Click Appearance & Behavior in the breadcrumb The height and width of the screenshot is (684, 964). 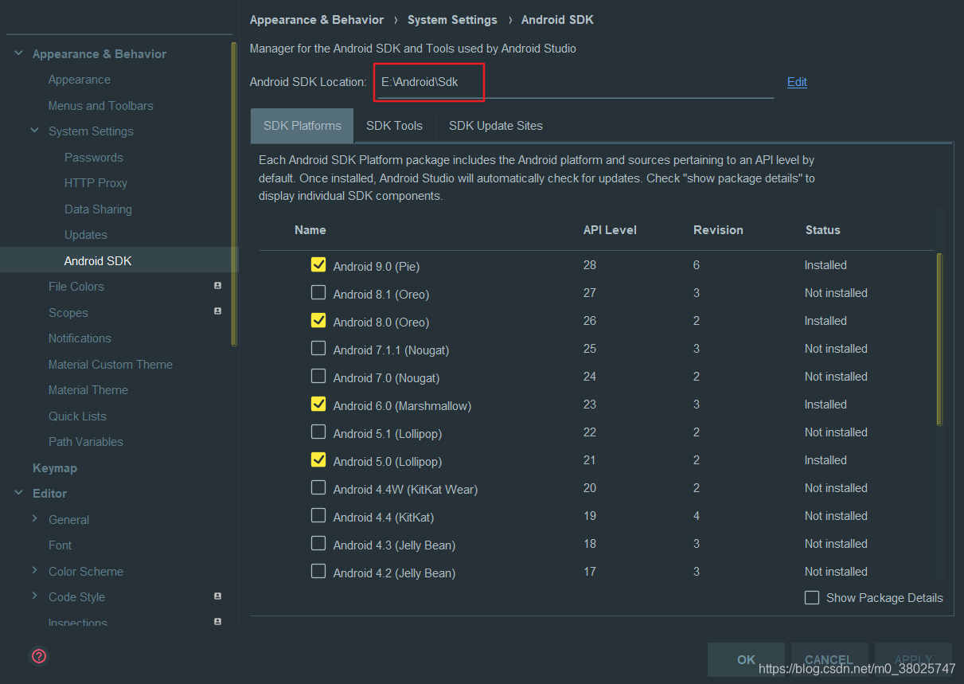pos(317,20)
